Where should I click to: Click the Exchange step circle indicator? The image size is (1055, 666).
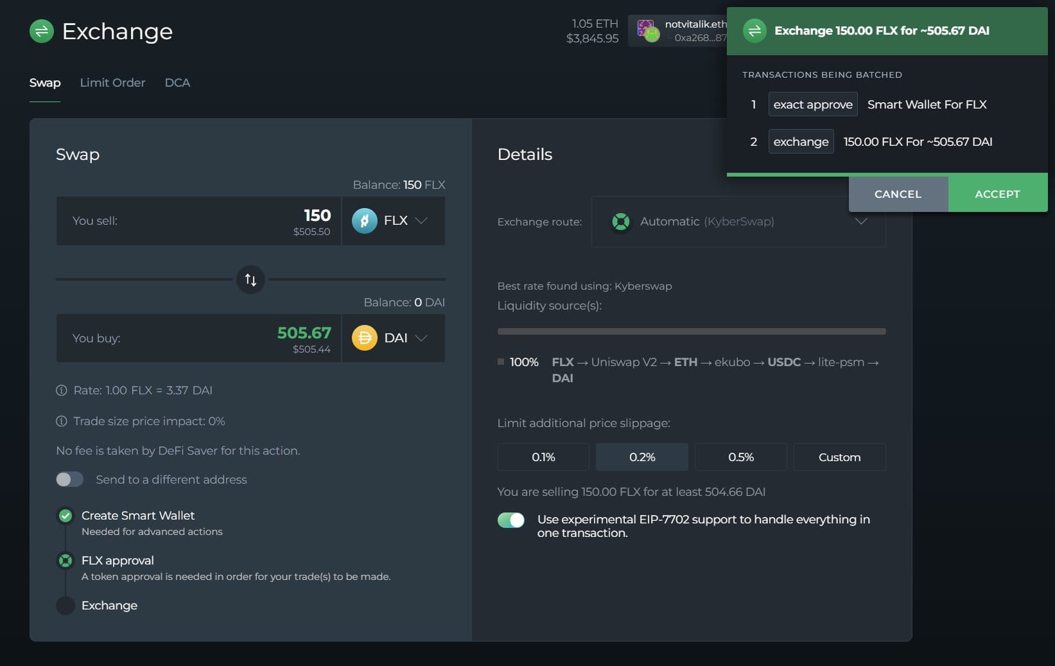pos(65,606)
